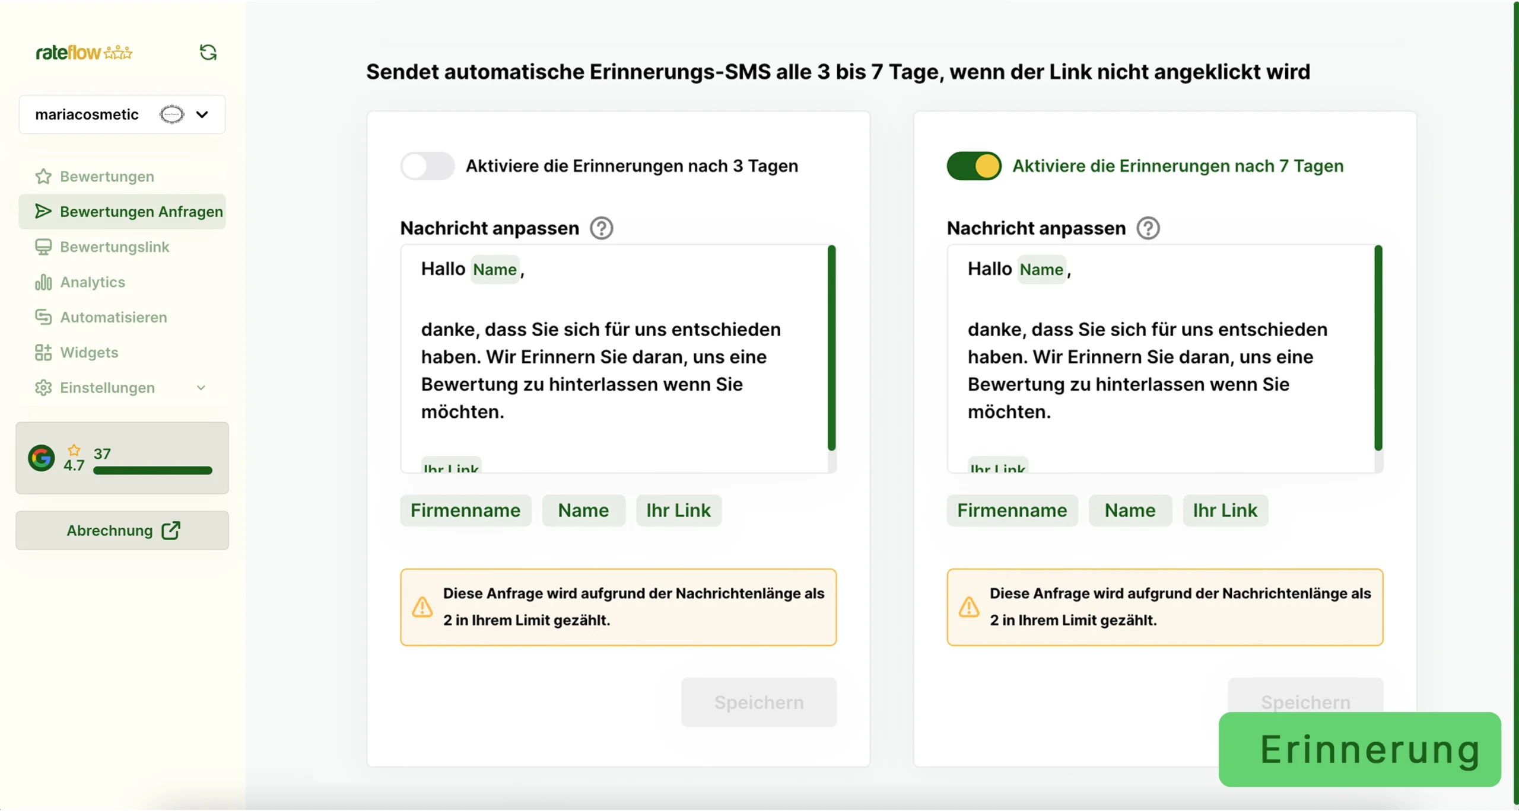This screenshot has height=811, width=1519.
Task: Click the refresh sync icon beside rateflow logo
Action: click(208, 53)
